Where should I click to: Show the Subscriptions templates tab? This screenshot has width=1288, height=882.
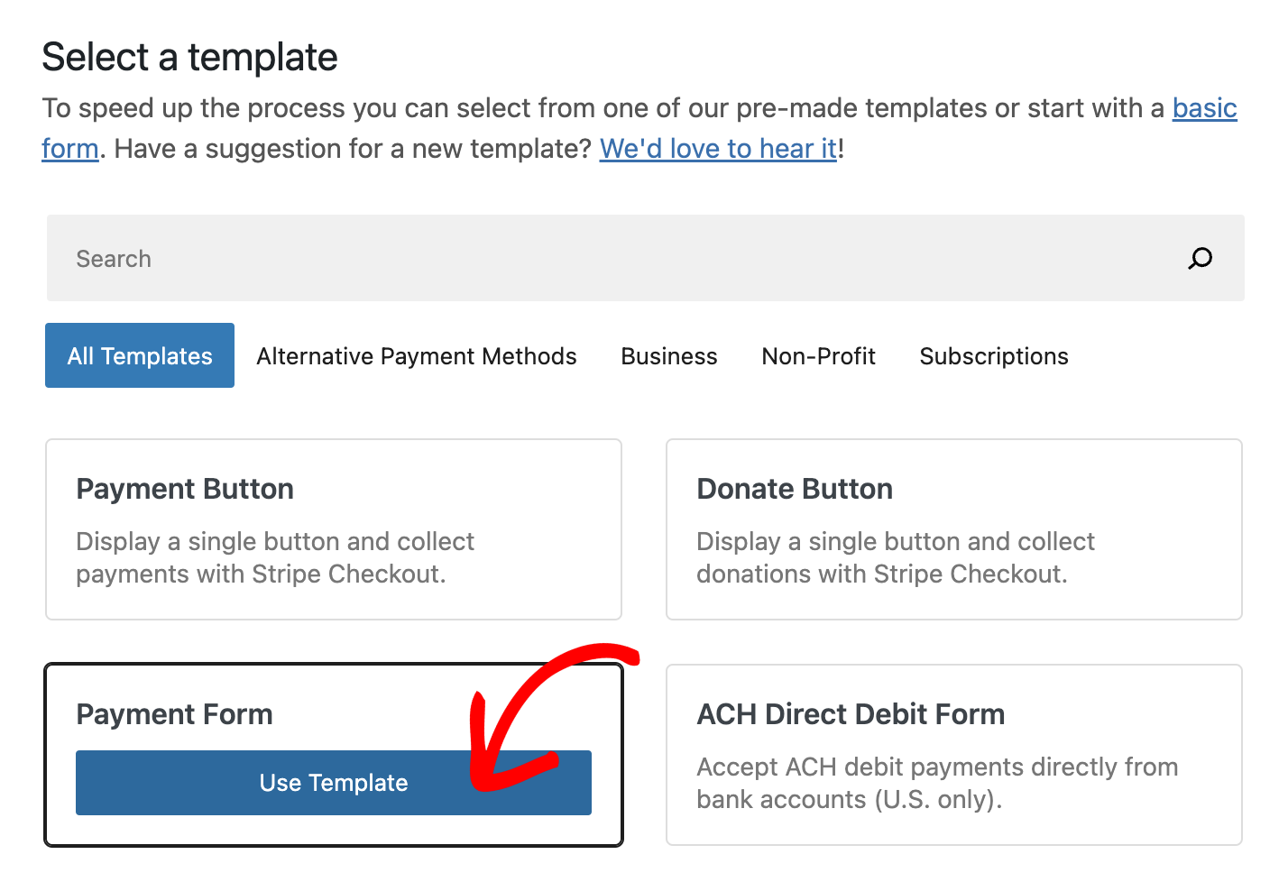pos(993,356)
